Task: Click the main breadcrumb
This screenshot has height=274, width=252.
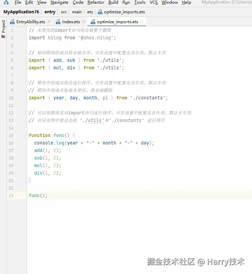Action: click(77, 12)
